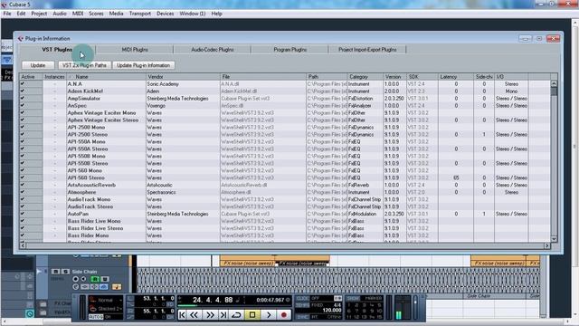Go to next marker in transport panel
Image resolution: width=579 pixels, height=326 pixels.
click(223, 314)
